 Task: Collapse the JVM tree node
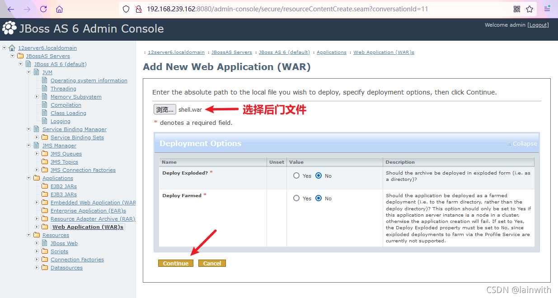point(29,72)
